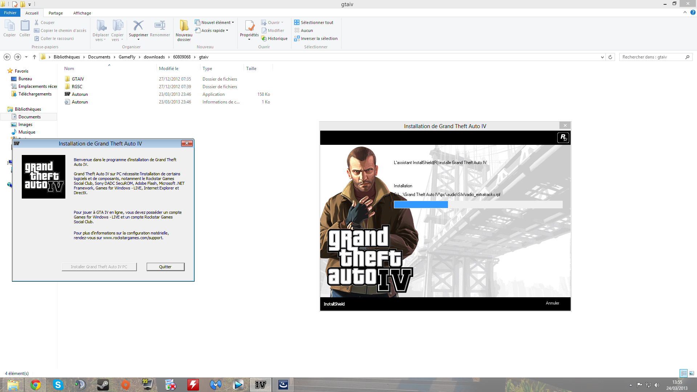Select Images under Bibliothèques
The width and height of the screenshot is (697, 392).
tap(25, 124)
